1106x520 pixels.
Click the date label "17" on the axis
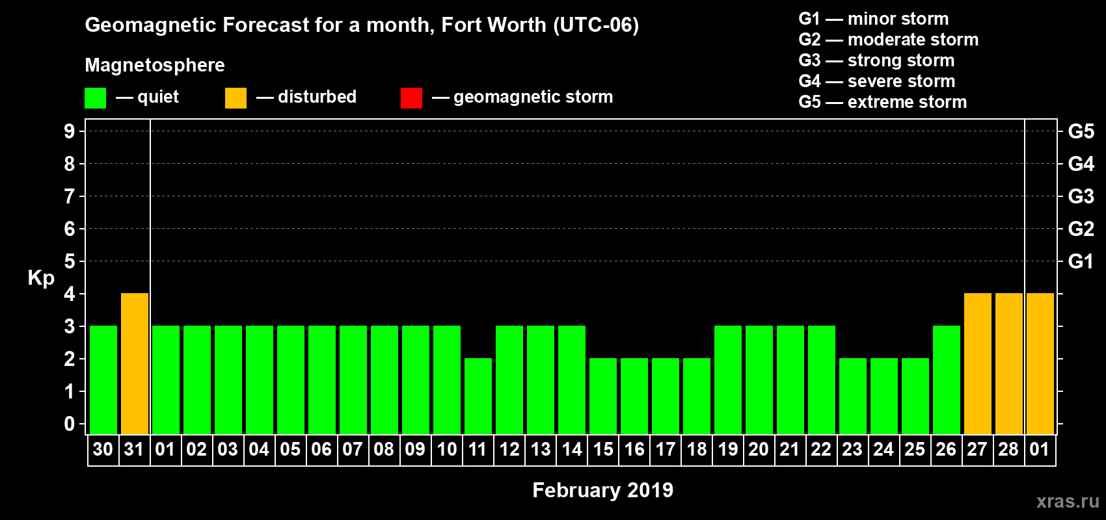click(666, 450)
